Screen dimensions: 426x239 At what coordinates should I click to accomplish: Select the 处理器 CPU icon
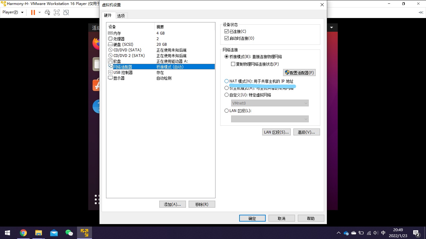coord(110,39)
